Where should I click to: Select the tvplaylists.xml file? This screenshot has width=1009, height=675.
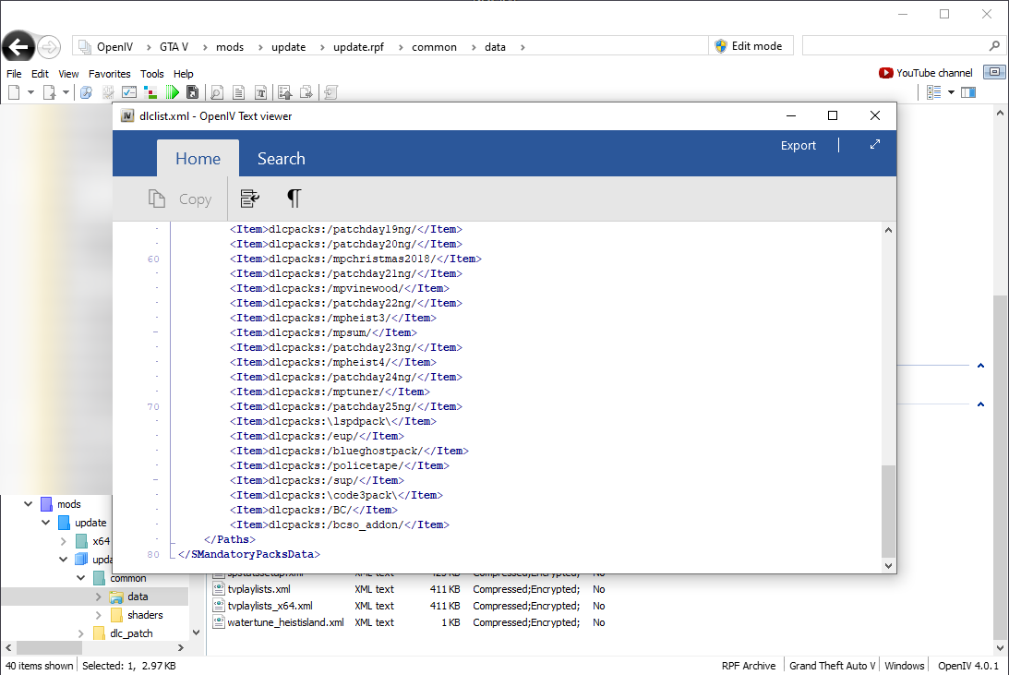click(258, 589)
